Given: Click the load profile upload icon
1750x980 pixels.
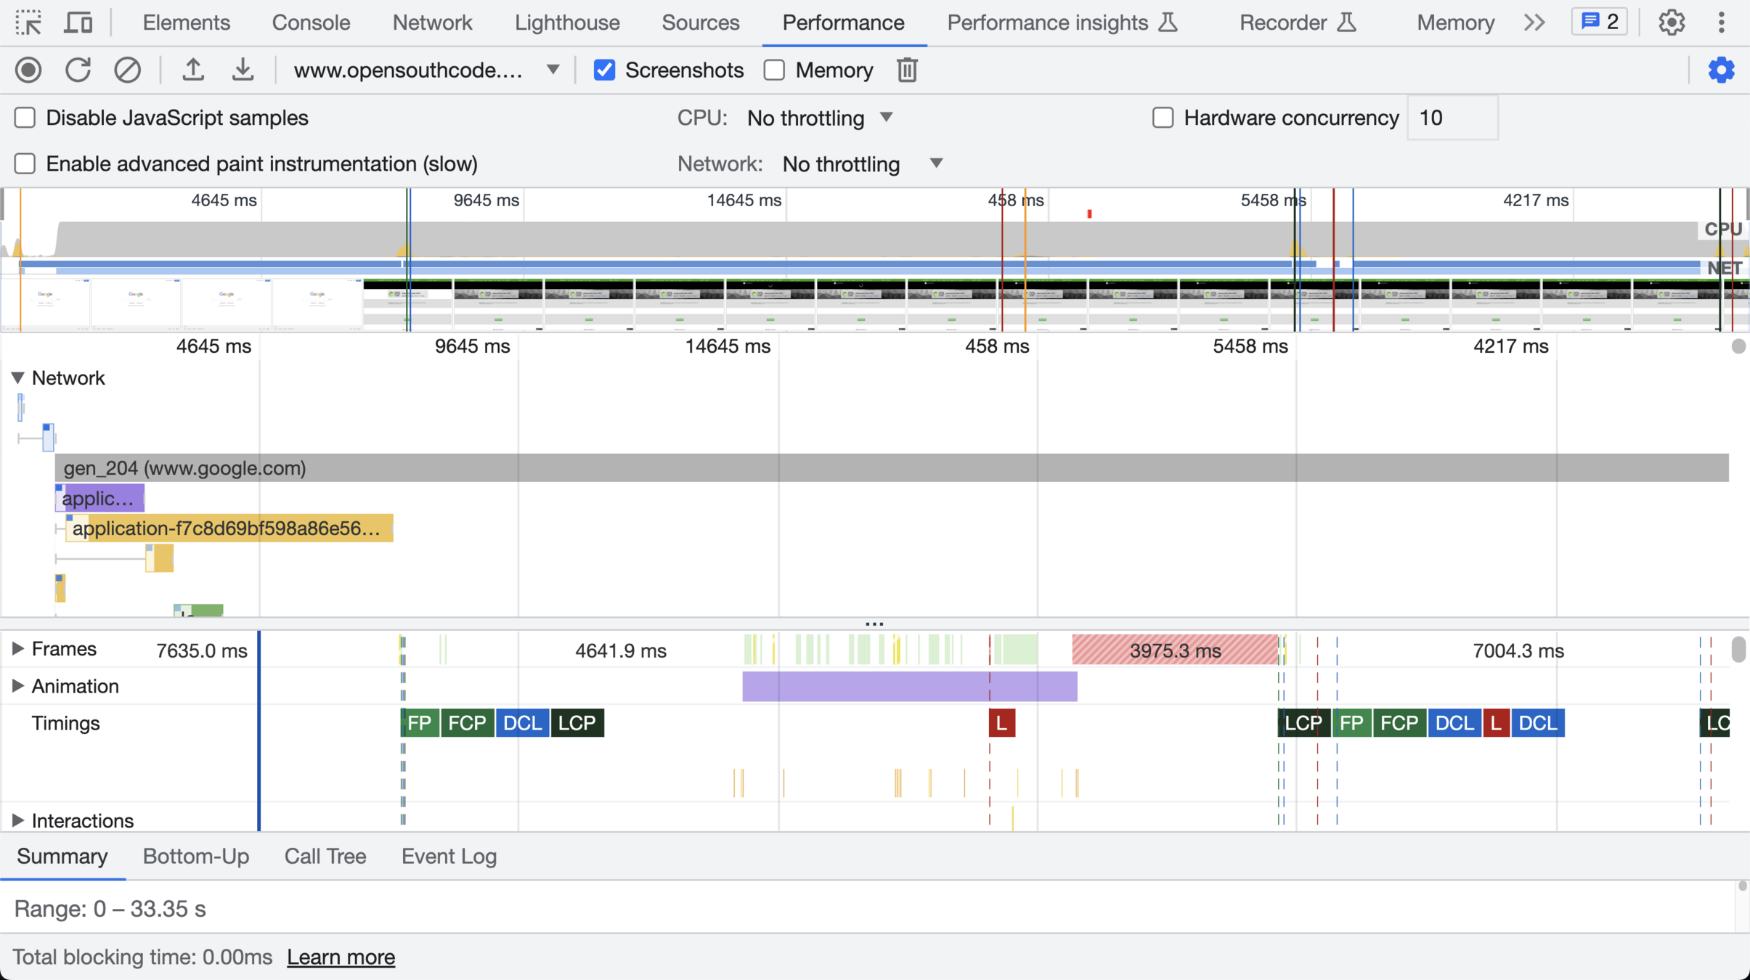Looking at the screenshot, I should (192, 70).
